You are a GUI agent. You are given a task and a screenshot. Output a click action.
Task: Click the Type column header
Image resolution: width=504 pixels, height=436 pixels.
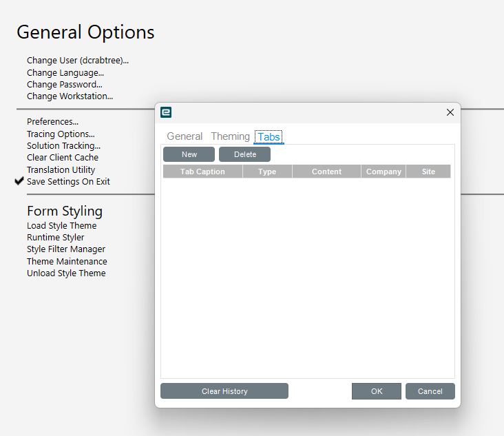click(x=267, y=172)
